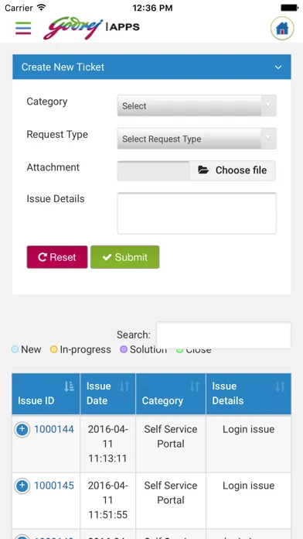Sort table by Category column

pos(195,386)
